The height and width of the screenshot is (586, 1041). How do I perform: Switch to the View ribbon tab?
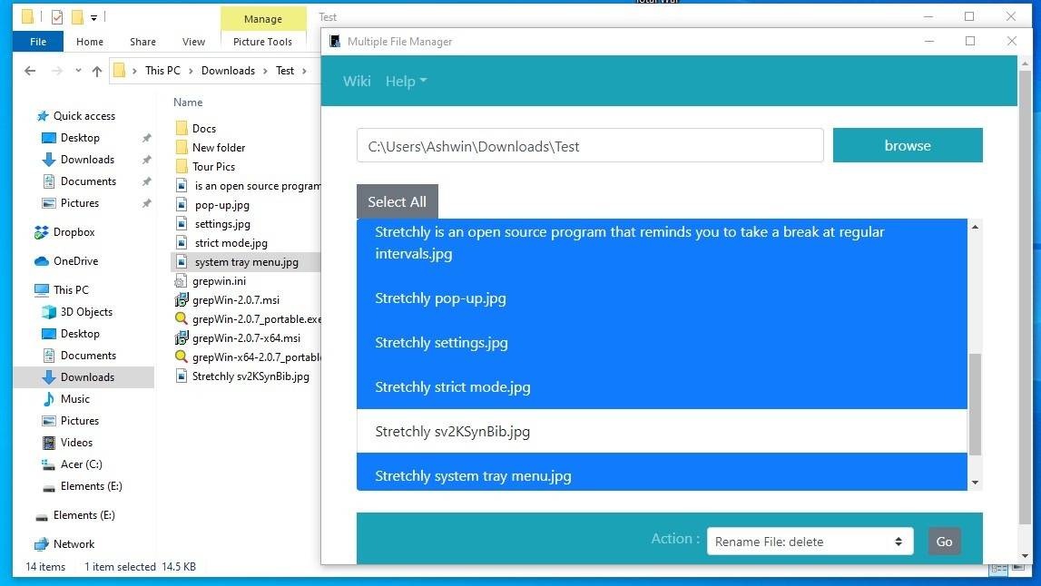point(194,42)
